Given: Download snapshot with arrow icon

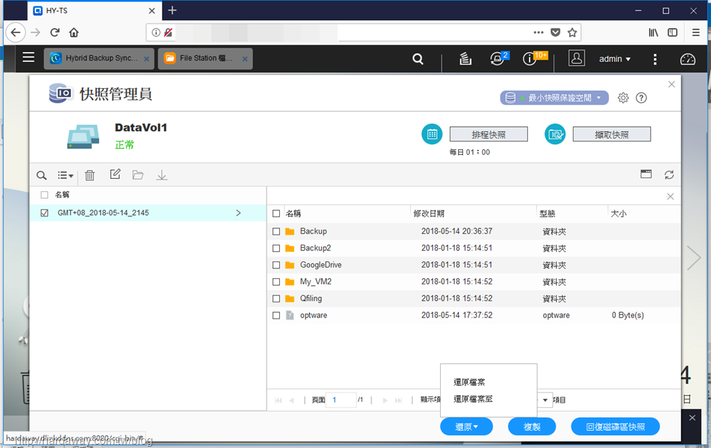Looking at the screenshot, I should click(161, 175).
